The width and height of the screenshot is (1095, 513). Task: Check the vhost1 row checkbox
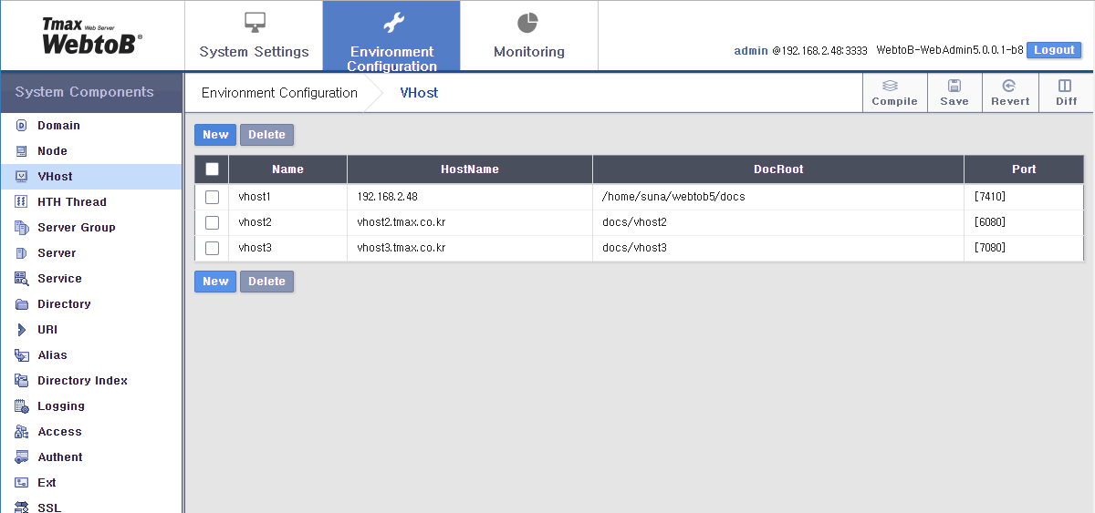pos(212,197)
